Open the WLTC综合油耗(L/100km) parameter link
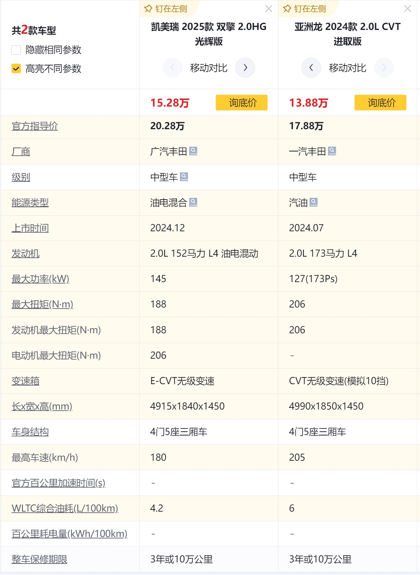 click(65, 508)
